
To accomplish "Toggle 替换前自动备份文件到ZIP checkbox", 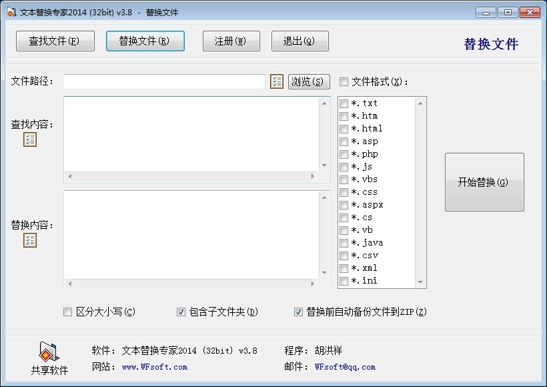I will click(x=298, y=312).
